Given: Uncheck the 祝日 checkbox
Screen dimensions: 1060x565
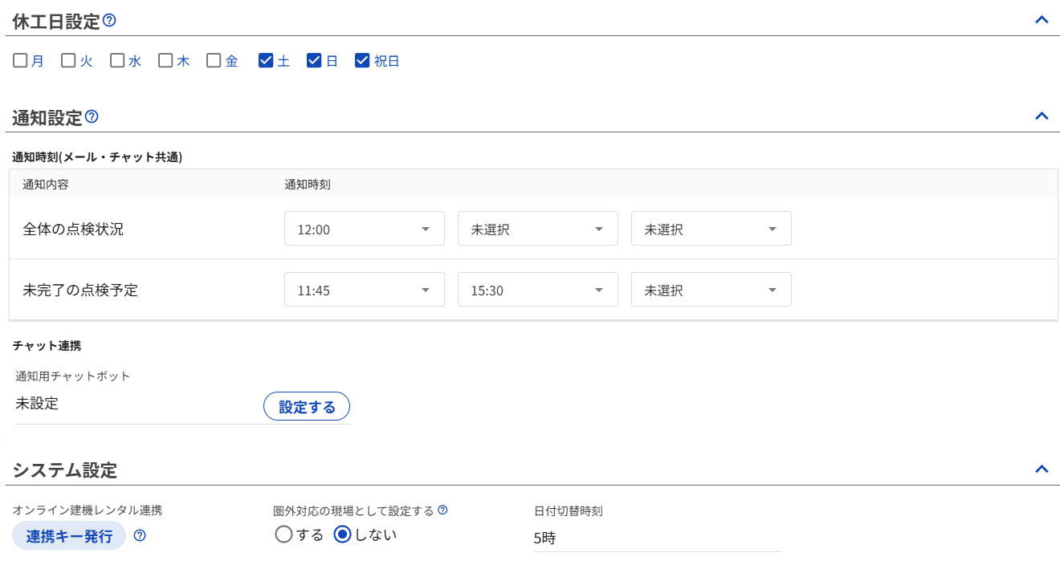Looking at the screenshot, I should coord(362,60).
